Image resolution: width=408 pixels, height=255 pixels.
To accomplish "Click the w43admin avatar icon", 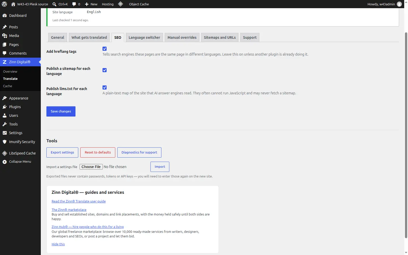I will (x=399, y=4).
